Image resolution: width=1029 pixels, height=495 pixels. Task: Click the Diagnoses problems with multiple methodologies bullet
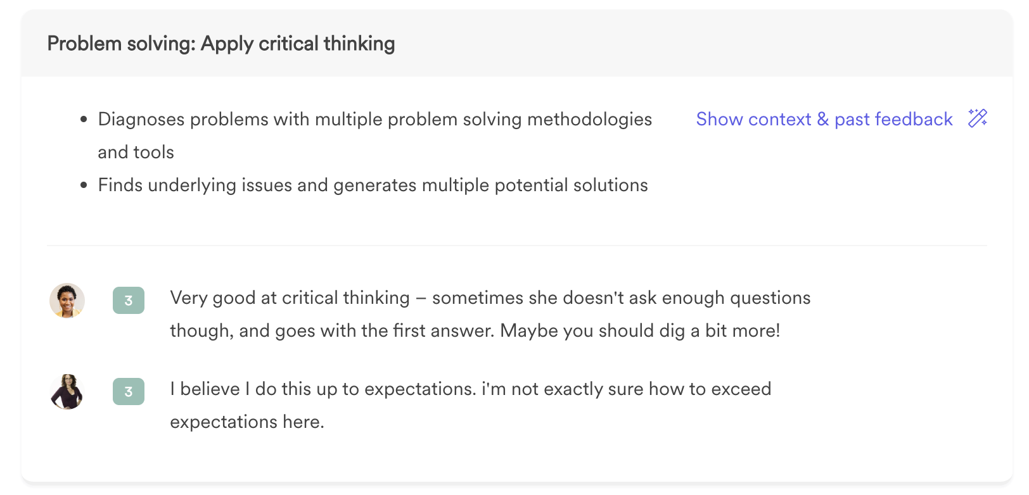[x=375, y=135]
